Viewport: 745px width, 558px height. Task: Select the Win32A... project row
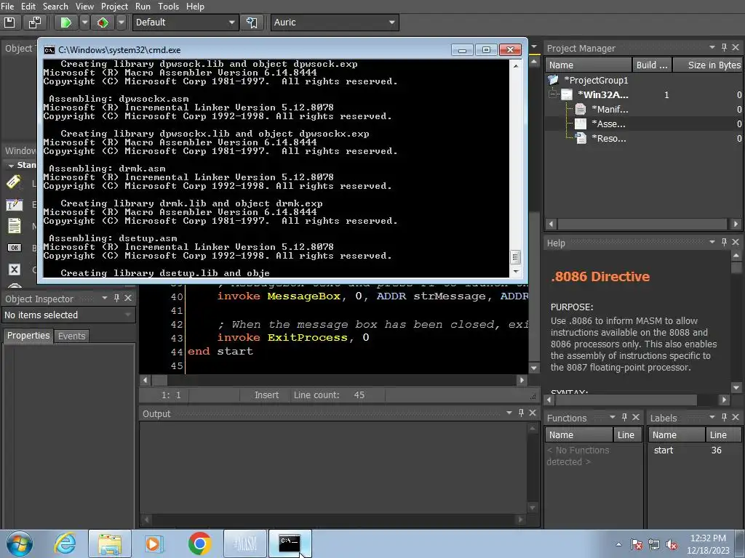pos(644,94)
